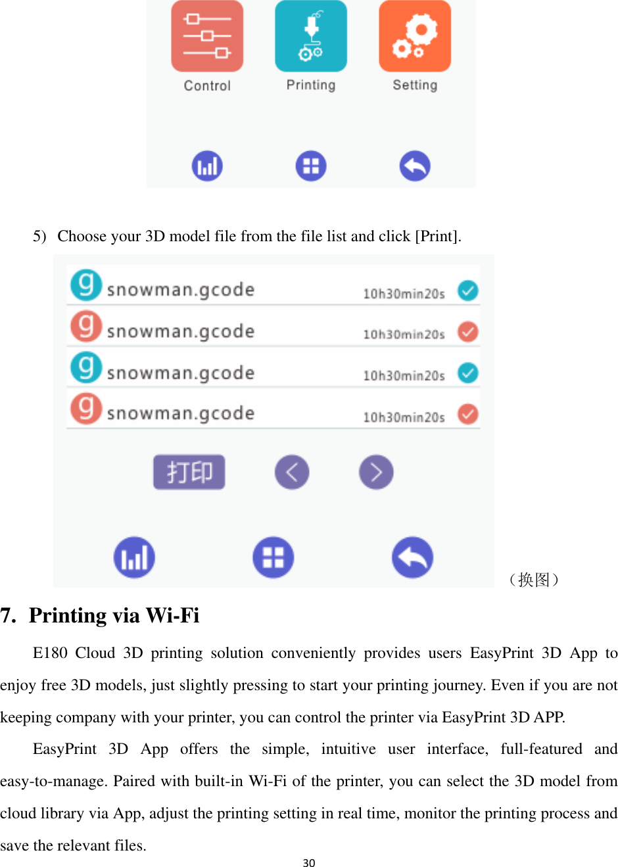Toggle the red checkmark on second file
The width and height of the screenshot is (618, 867).
[468, 331]
